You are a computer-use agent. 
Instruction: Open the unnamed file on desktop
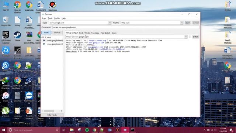point(17,97)
